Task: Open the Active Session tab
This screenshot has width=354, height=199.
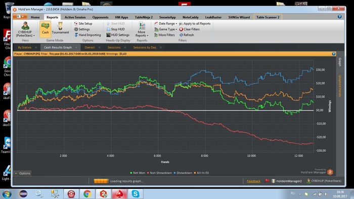Action: pos(75,17)
